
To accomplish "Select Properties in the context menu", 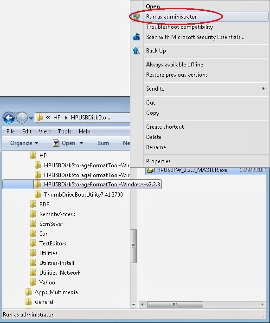I will pyautogui.click(x=158, y=161).
